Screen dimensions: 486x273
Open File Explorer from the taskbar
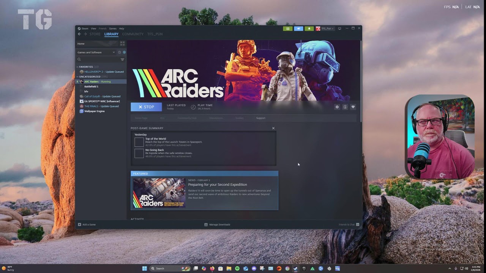[229, 268]
